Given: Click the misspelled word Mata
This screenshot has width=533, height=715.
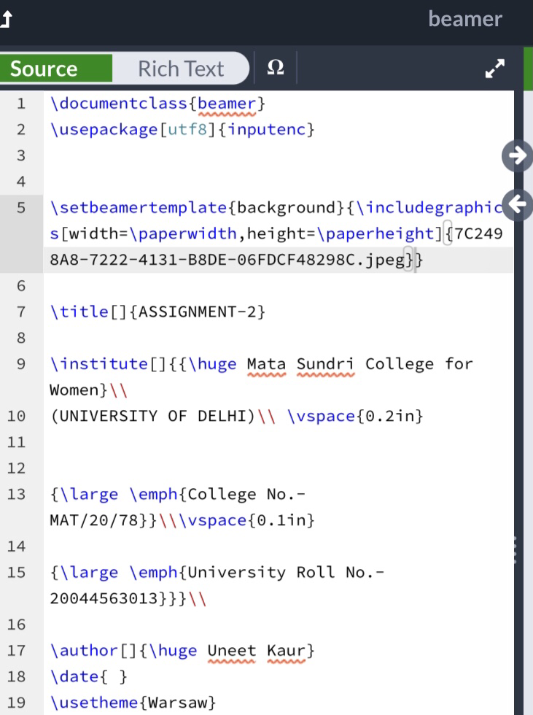Looking at the screenshot, I should point(267,364).
